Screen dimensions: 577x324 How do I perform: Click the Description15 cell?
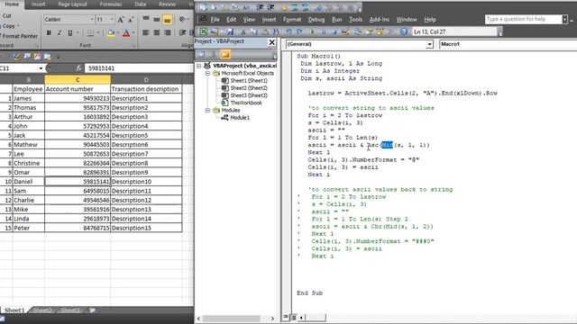(146, 228)
